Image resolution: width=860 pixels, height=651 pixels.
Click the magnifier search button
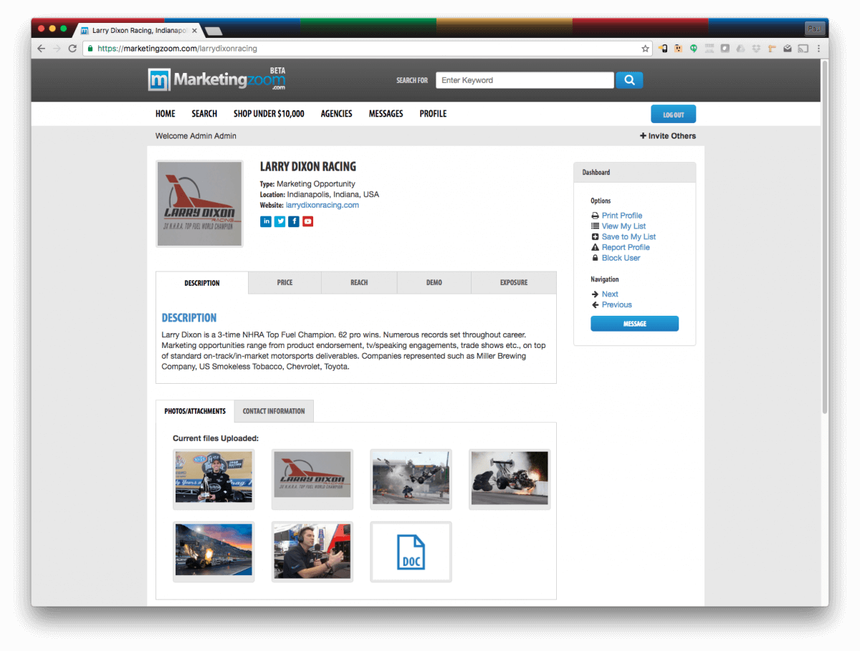[629, 80]
